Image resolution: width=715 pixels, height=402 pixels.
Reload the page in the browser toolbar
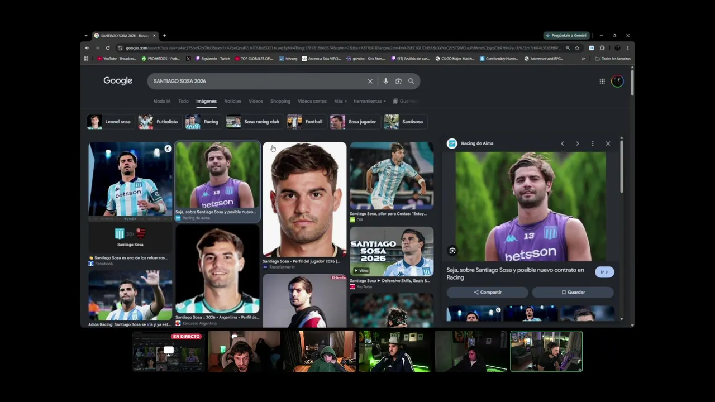pyautogui.click(x=108, y=48)
